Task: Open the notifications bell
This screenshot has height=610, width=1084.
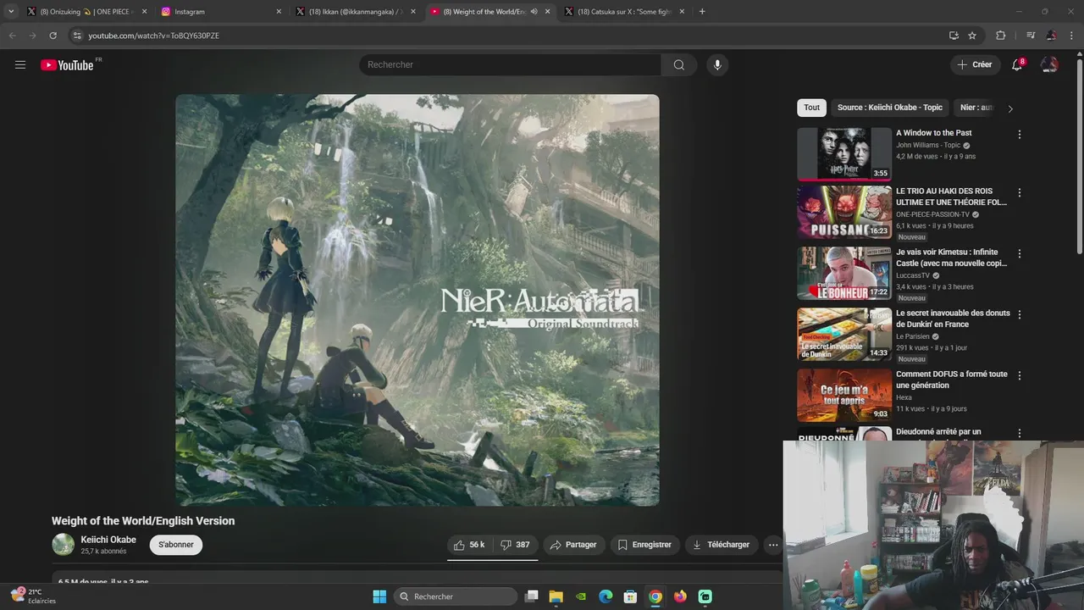Action: (x=1018, y=64)
